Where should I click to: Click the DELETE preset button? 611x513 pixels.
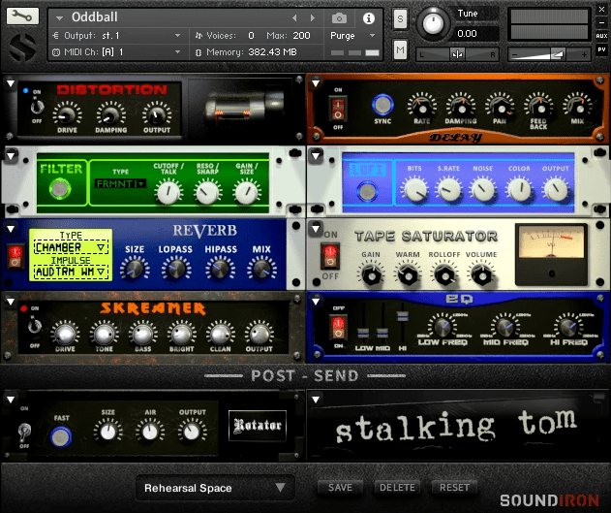(397, 488)
